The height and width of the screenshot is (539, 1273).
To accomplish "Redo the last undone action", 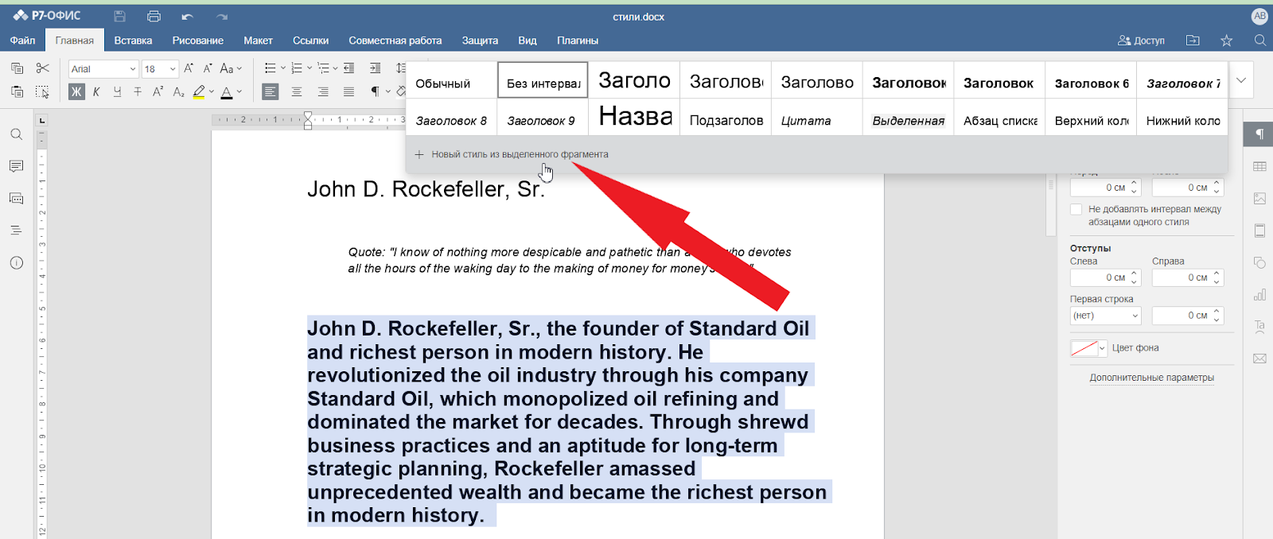I will pos(222,17).
